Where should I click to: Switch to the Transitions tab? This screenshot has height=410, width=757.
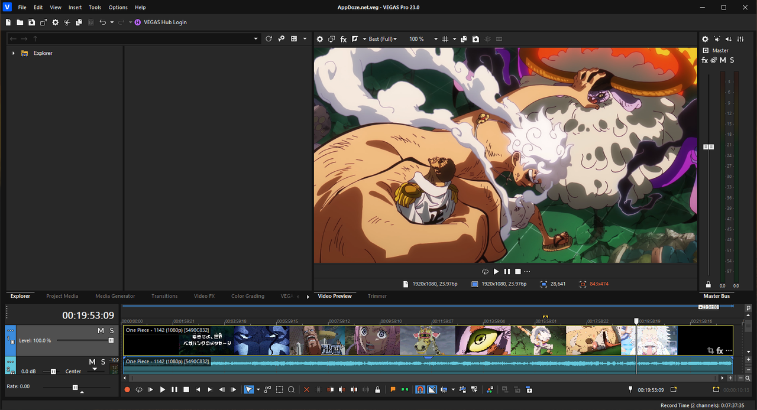[x=164, y=296]
